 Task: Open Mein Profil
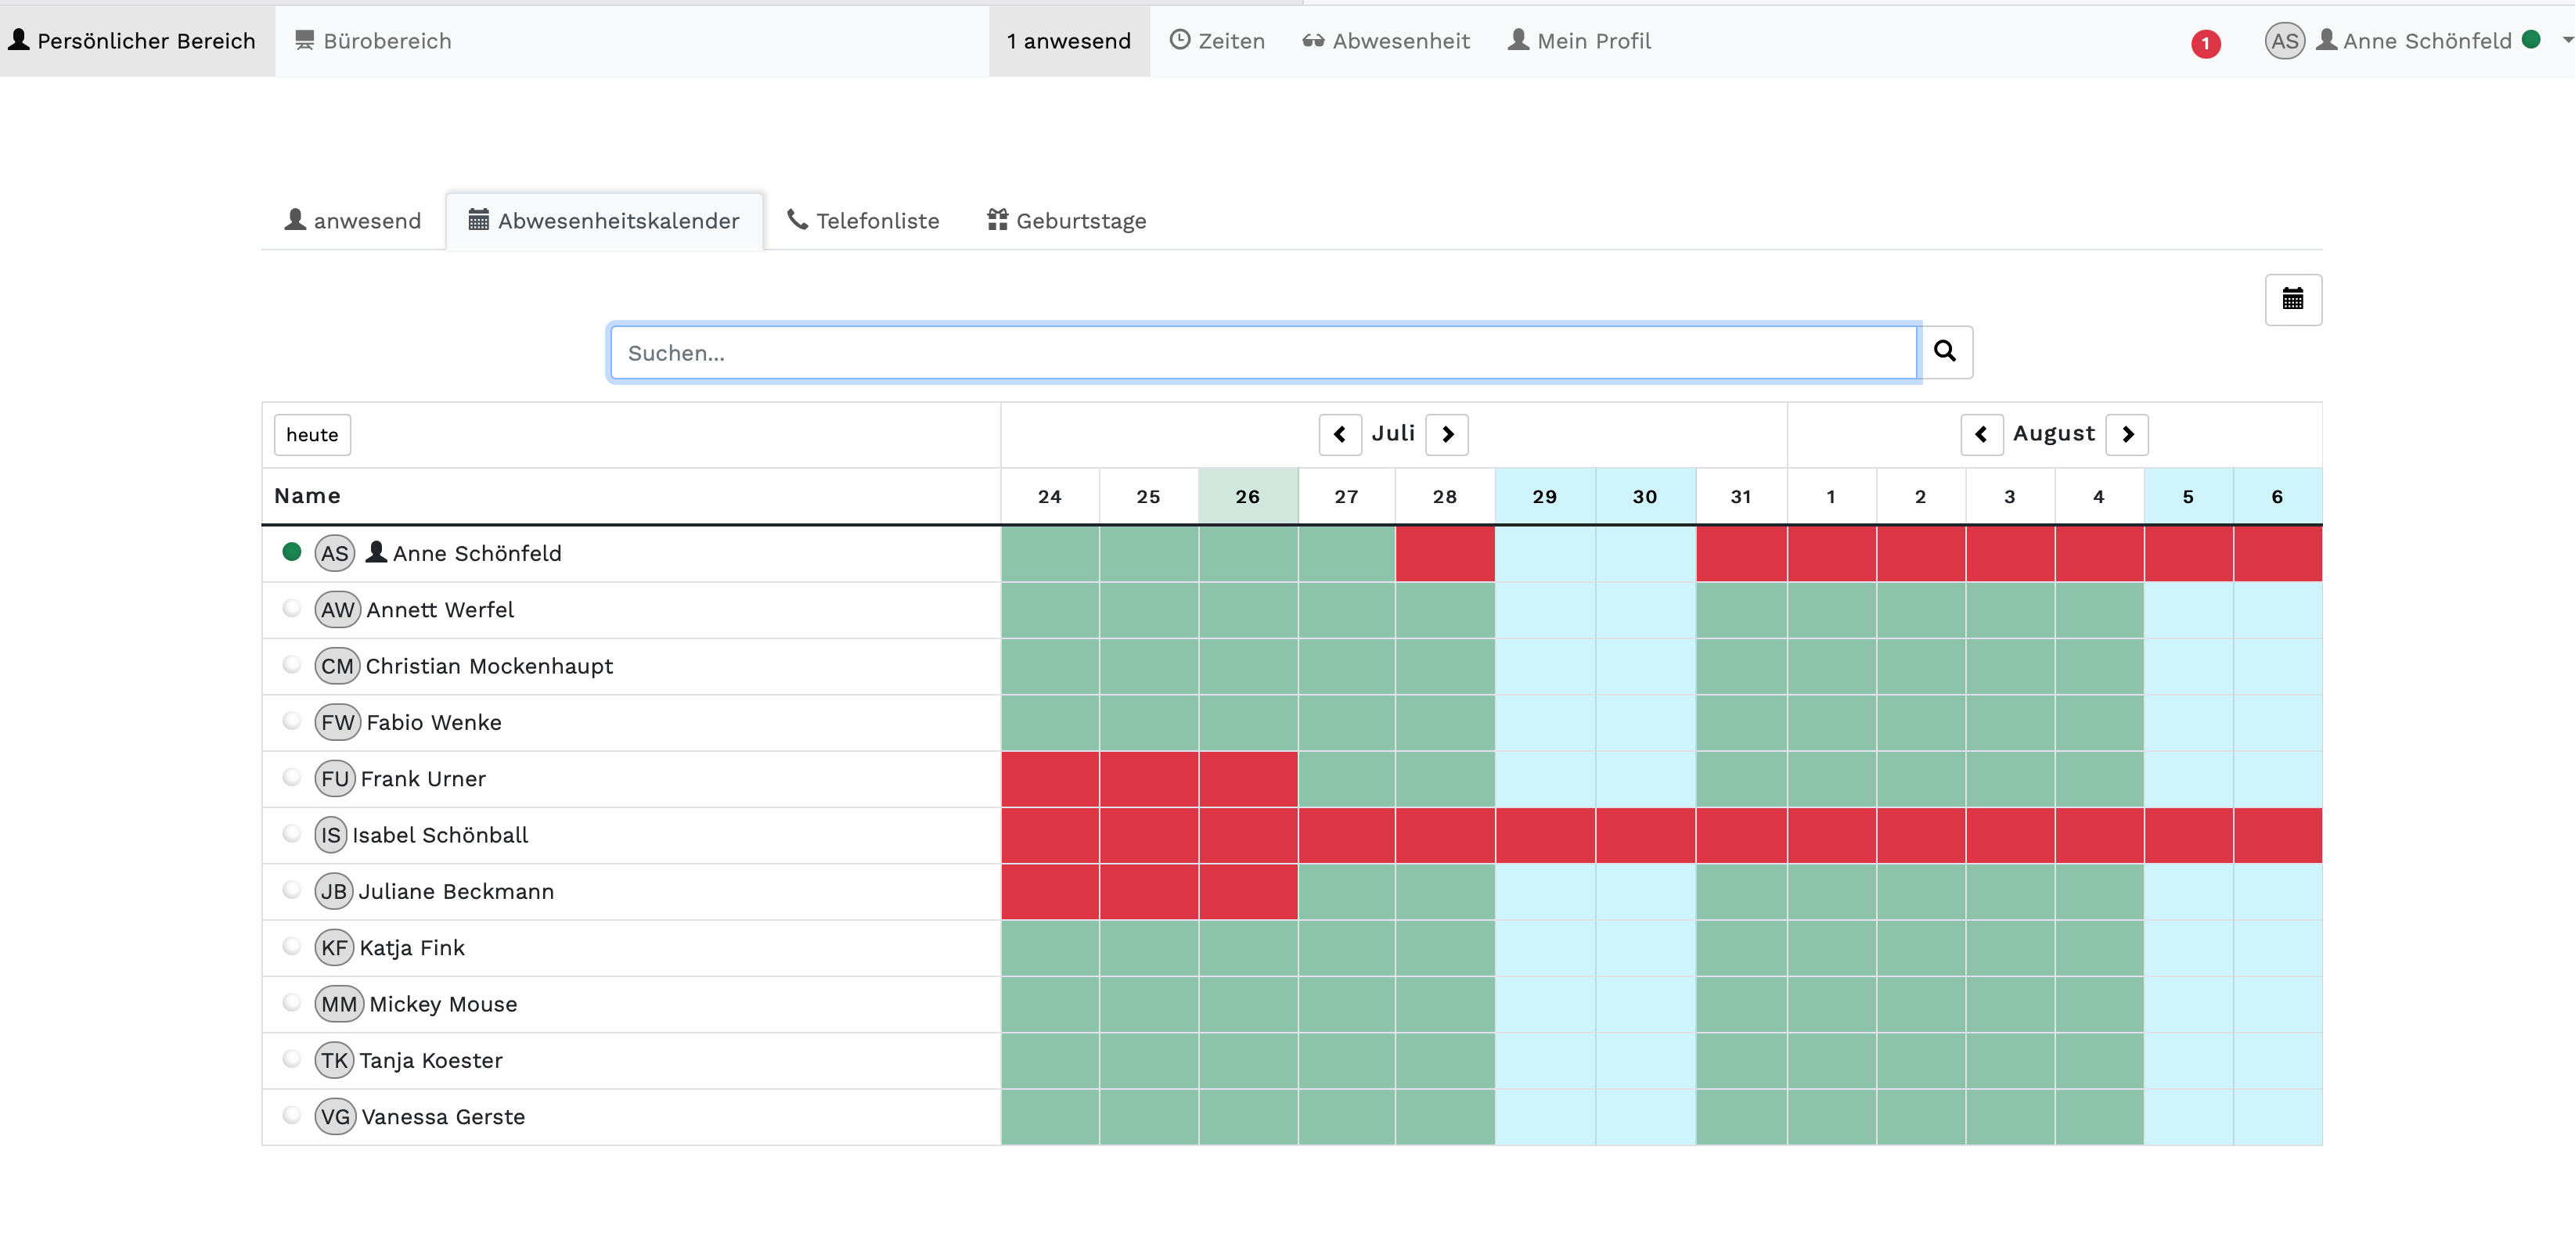[1579, 41]
